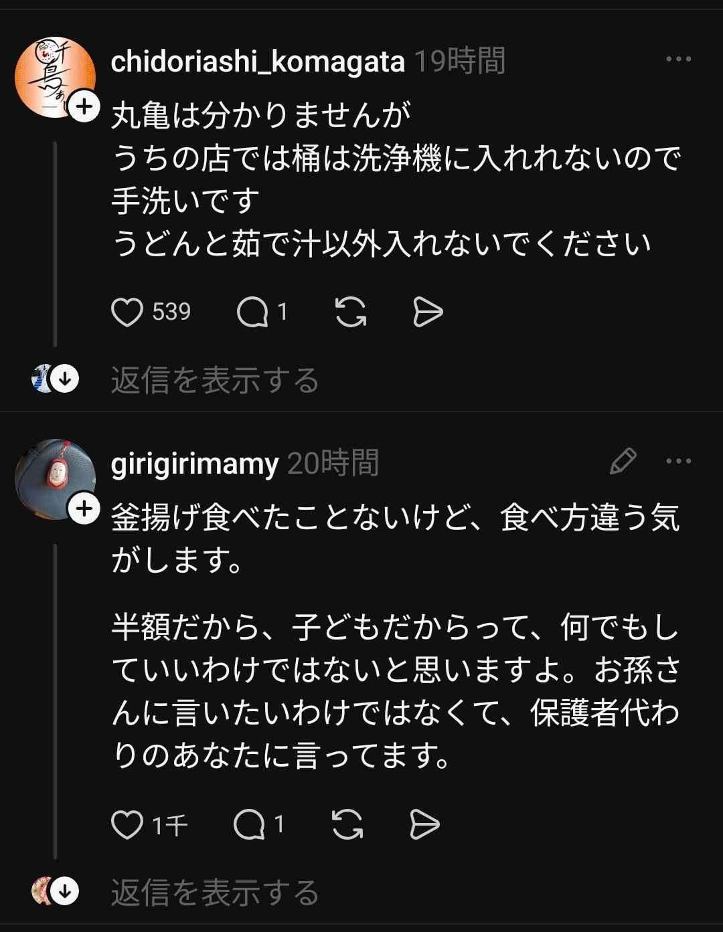
Task: Open more options for chidoriashi_komagata's post
Action: point(678,60)
